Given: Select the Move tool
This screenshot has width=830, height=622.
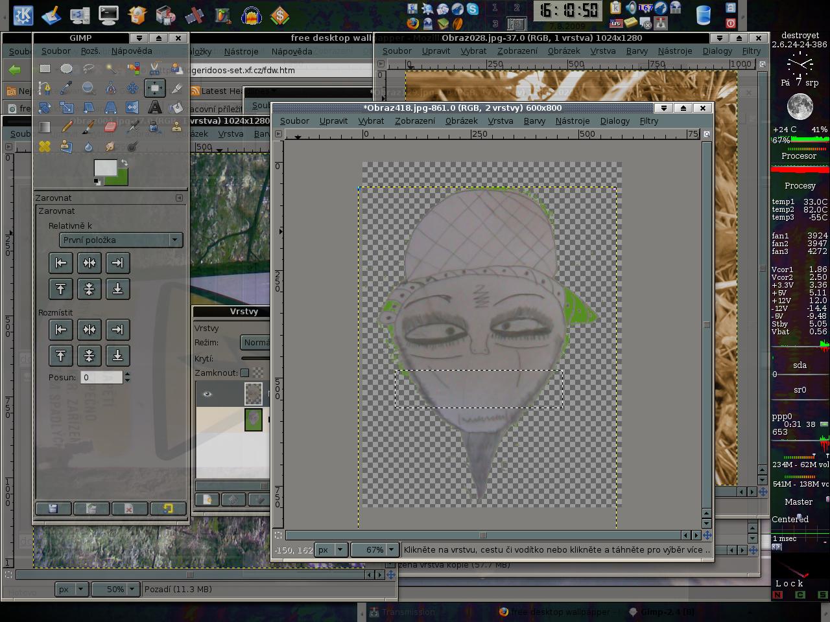Looking at the screenshot, I should tap(133, 87).
